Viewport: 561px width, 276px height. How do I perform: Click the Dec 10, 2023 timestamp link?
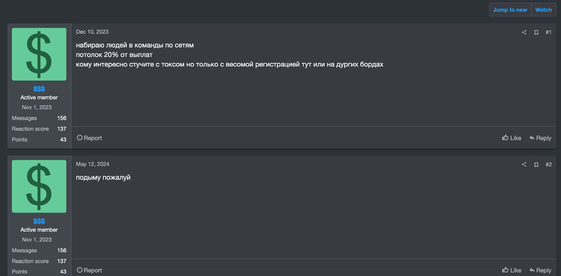tap(92, 32)
